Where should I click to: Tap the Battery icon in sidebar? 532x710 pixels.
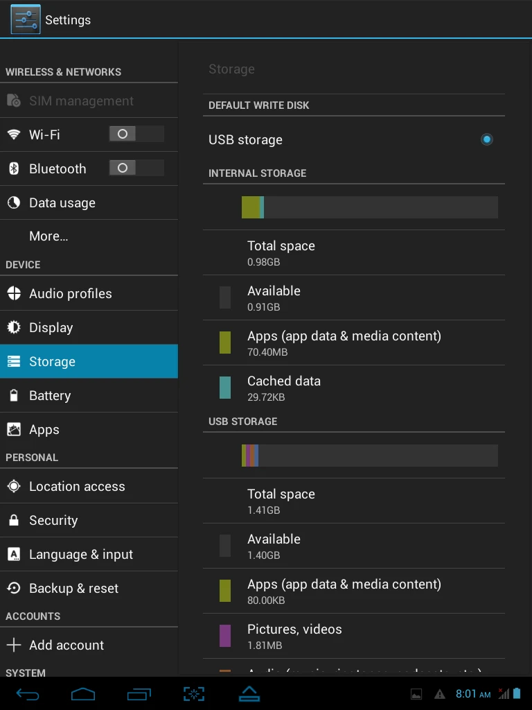coord(14,395)
